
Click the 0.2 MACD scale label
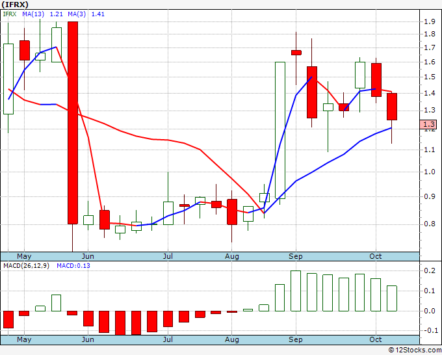click(x=429, y=270)
